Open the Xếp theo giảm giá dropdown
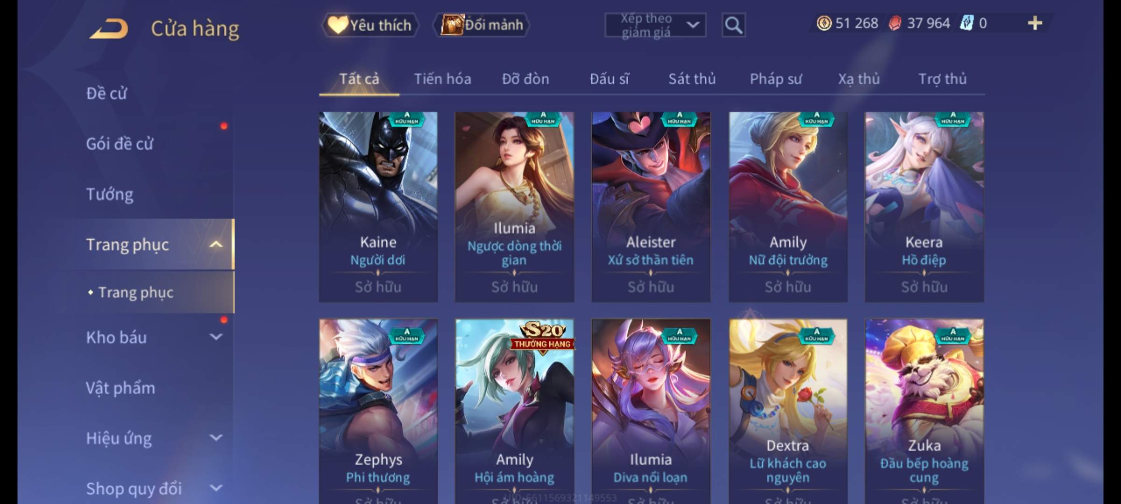The height and width of the screenshot is (504, 1121). (x=655, y=25)
